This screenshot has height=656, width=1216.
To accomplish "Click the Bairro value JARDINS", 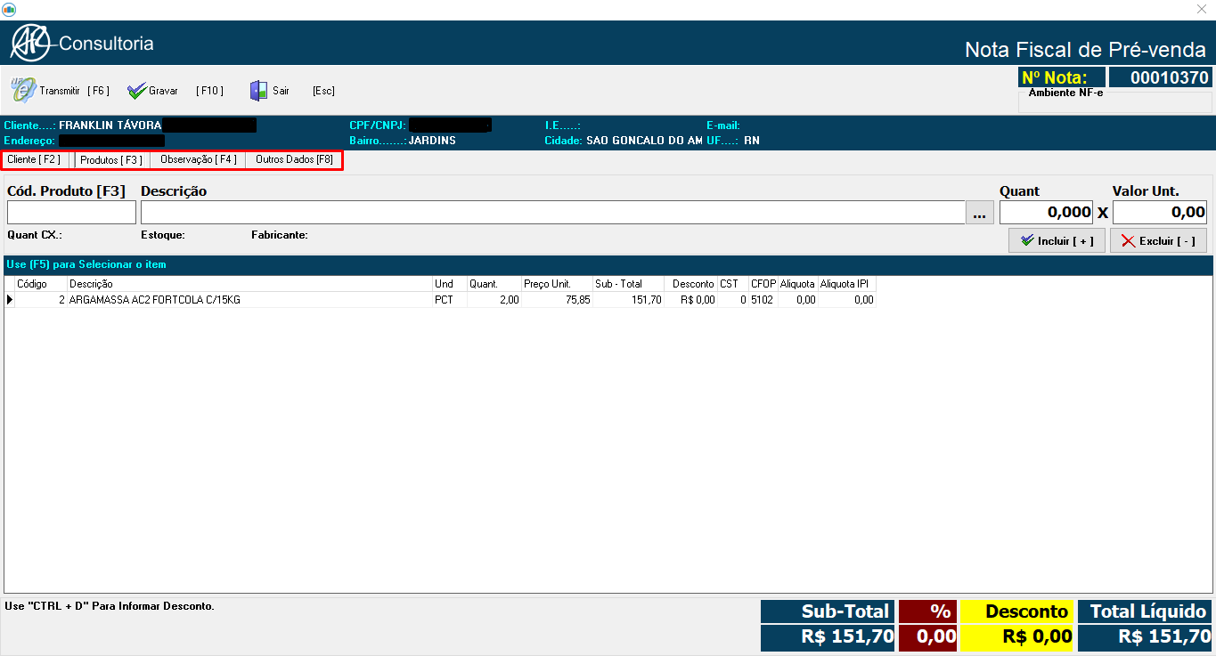I will point(432,141).
